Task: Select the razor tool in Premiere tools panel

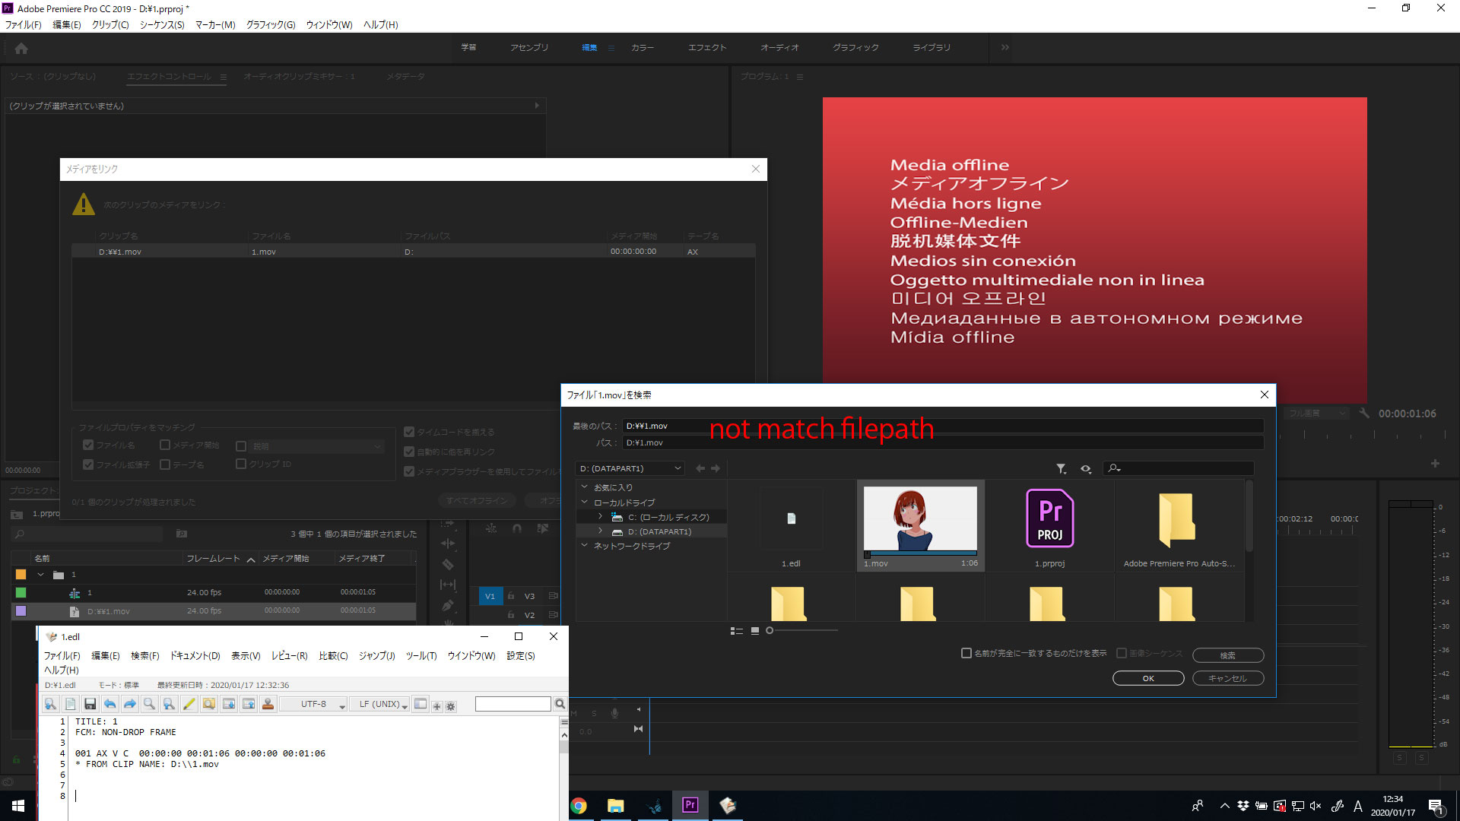Action: tap(448, 564)
